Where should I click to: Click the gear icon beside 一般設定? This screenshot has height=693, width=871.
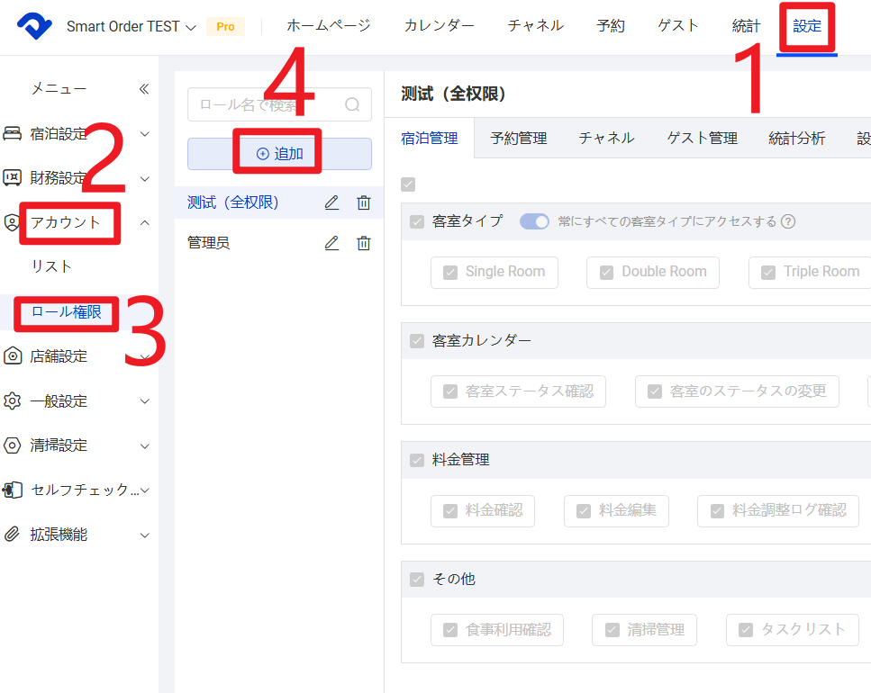(13, 400)
